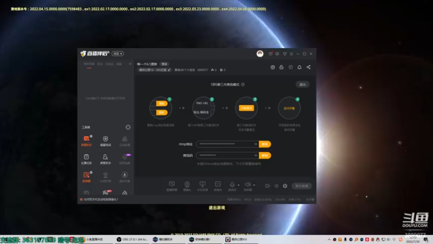This screenshot has width=433, height=244.
Task: Switch to the fourth scene tab
Action: tap(119, 64)
